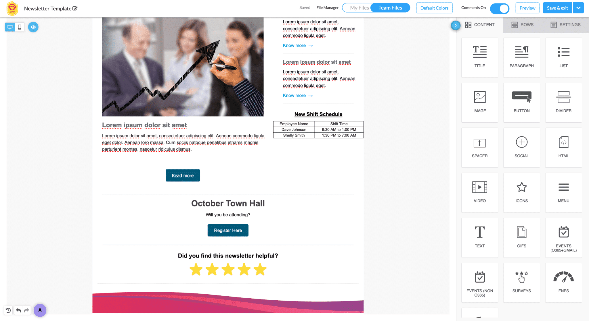This screenshot has height=321, width=589.
Task: Click the Register Here button link
Action: (227, 231)
